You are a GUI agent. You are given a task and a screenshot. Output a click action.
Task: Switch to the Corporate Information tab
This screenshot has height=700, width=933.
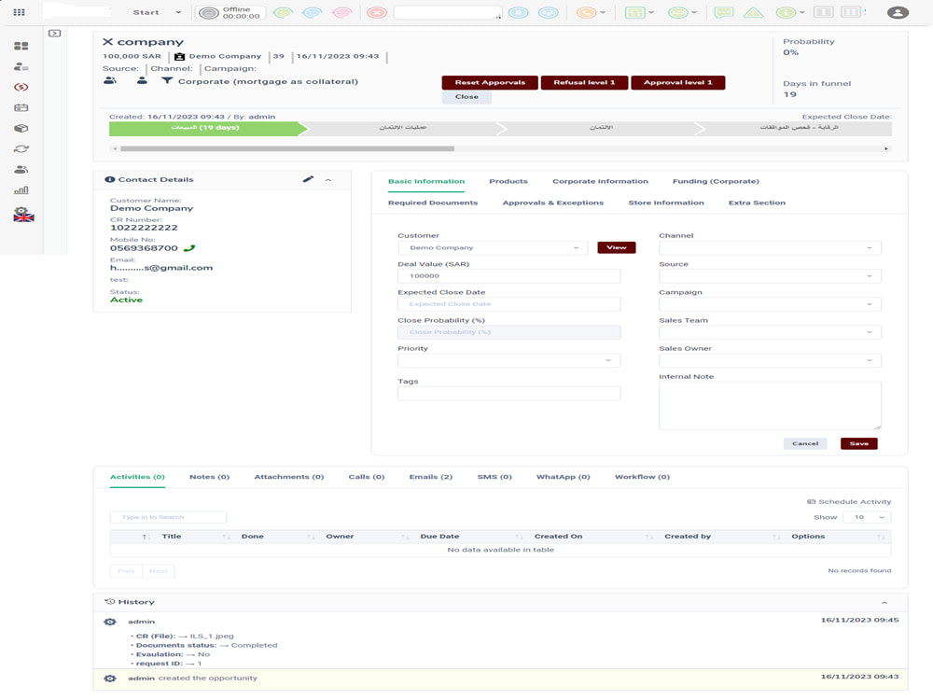click(600, 182)
